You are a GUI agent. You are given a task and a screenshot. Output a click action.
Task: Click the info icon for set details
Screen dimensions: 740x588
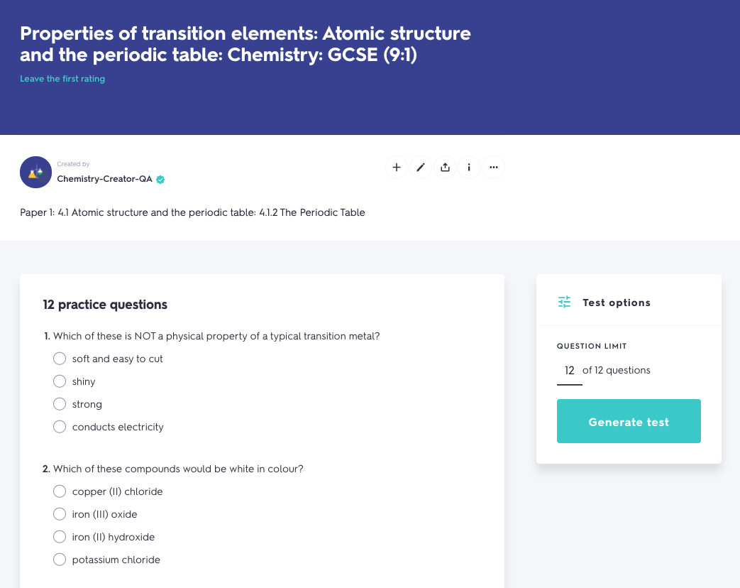(x=469, y=167)
